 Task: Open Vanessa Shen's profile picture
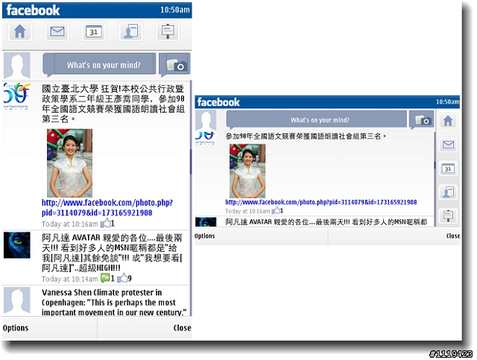16,300
